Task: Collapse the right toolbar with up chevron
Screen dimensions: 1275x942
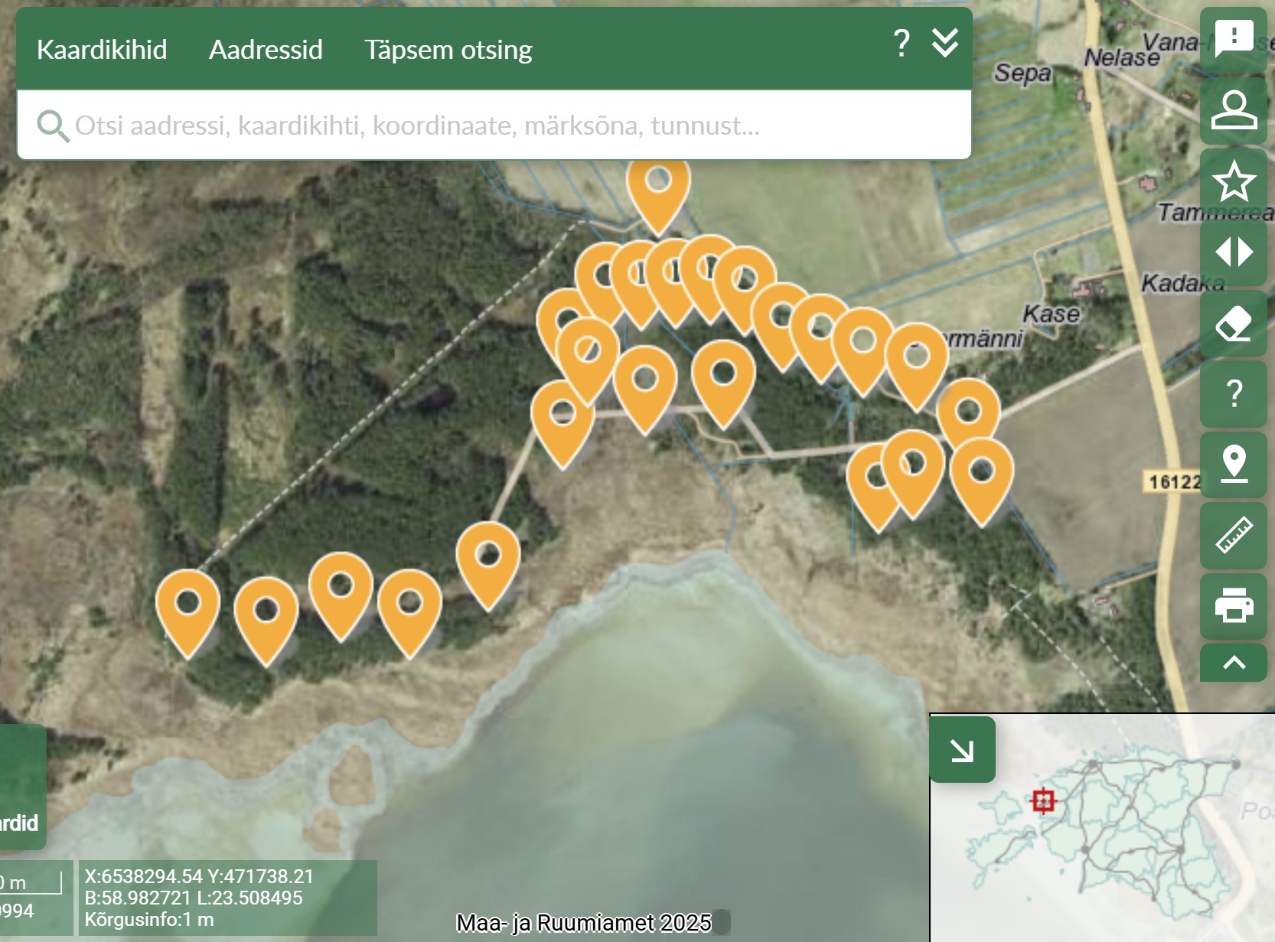Action: [1233, 663]
